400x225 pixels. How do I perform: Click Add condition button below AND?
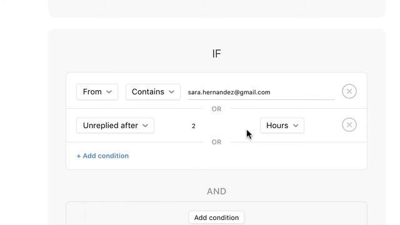(217, 217)
